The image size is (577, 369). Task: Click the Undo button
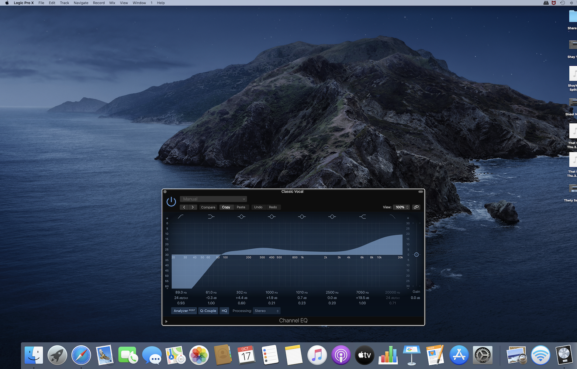258,207
